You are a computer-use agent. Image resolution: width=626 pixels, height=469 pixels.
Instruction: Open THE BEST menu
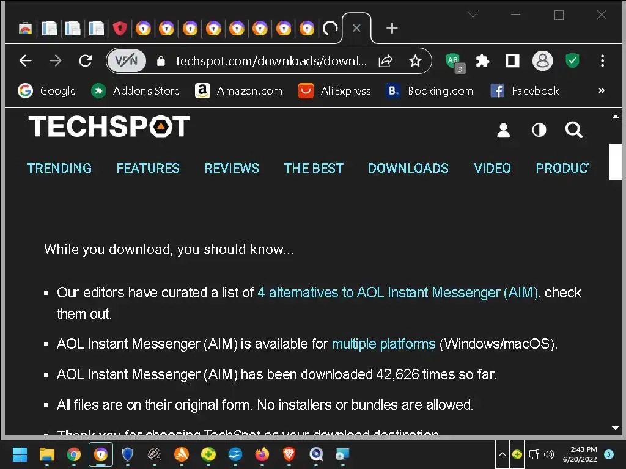pyautogui.click(x=314, y=169)
